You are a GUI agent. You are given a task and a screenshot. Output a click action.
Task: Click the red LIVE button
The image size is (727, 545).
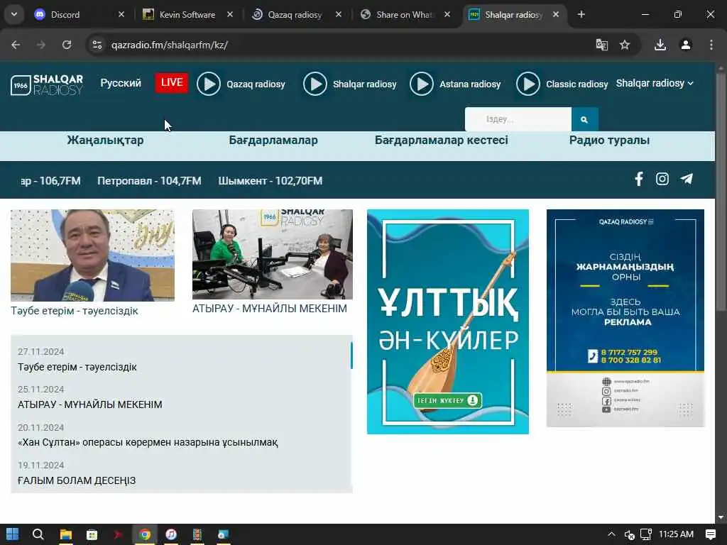pyautogui.click(x=172, y=82)
